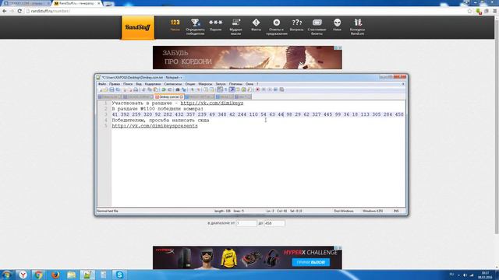Screen dimensions: 499x280
Task: Open the Макросы menu in Notepad++
Action: 205,84
